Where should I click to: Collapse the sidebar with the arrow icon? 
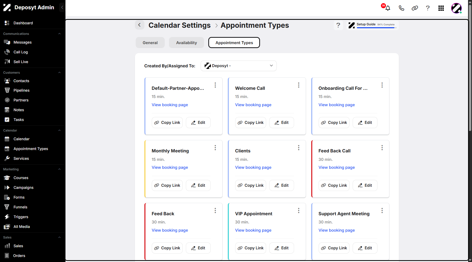[x=62, y=7]
